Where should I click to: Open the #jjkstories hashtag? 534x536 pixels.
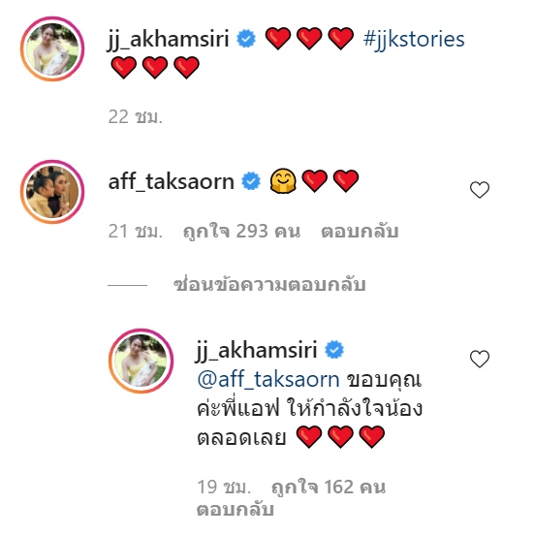tap(414, 39)
